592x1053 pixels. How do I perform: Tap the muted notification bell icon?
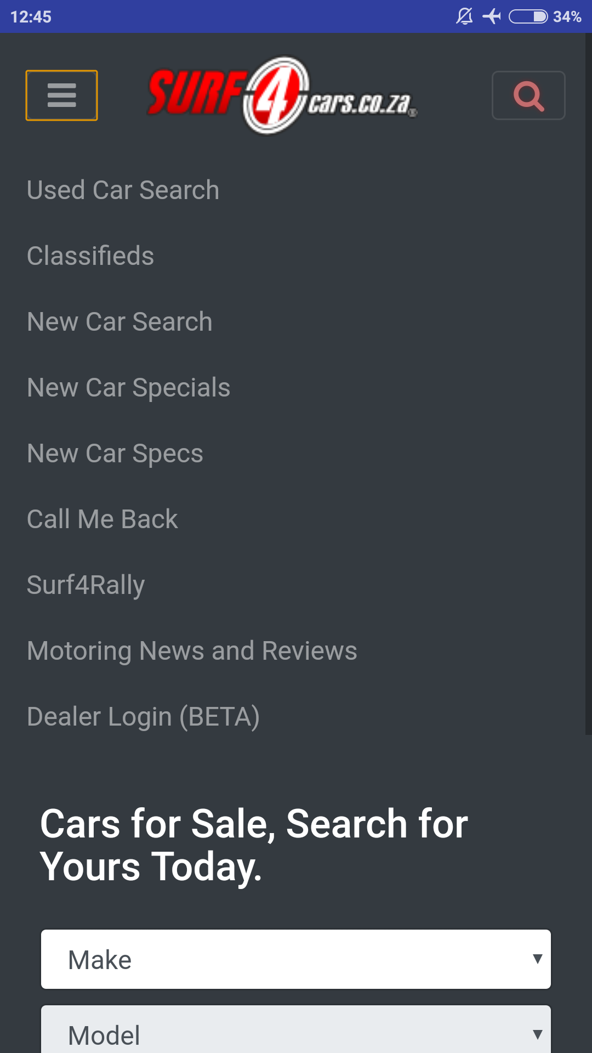coord(464,16)
